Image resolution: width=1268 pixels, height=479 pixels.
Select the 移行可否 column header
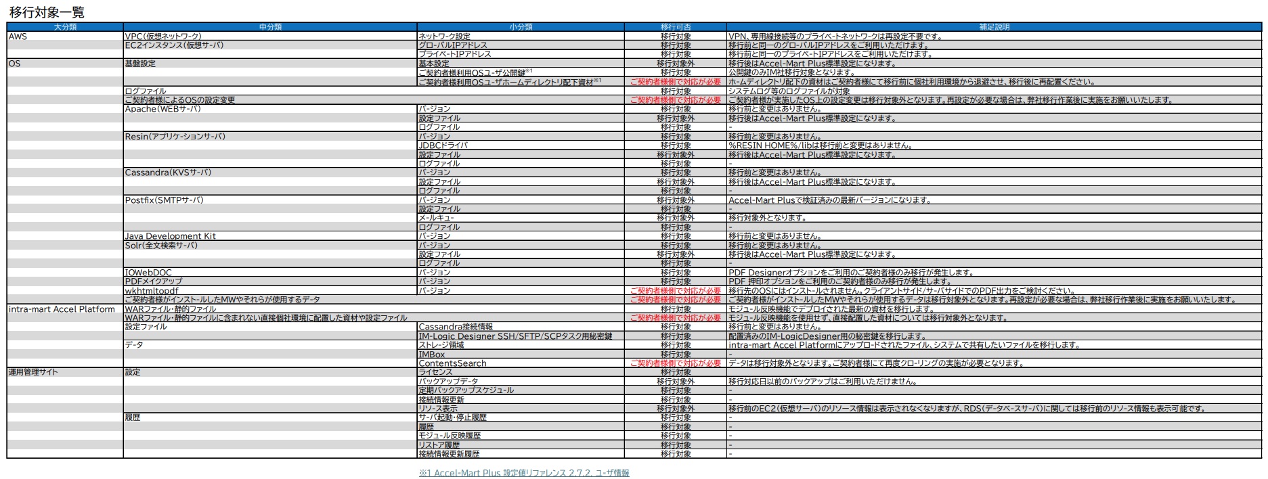675,27
